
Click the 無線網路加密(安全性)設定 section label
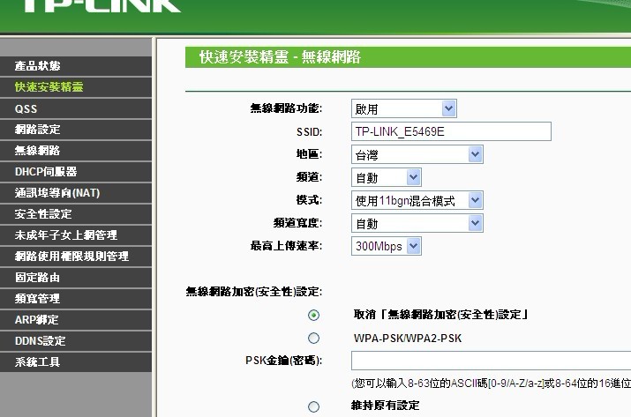[x=254, y=292]
